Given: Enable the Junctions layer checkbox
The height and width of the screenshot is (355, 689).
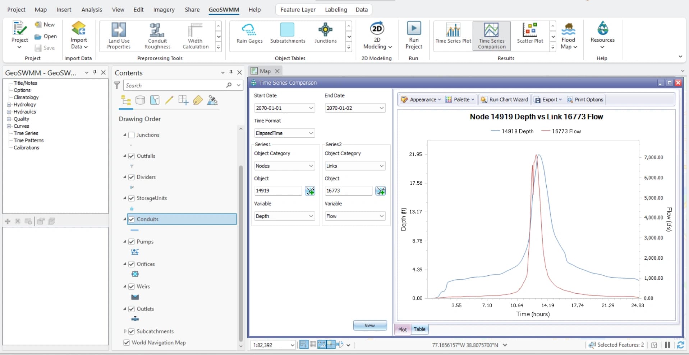Looking at the screenshot, I should point(132,135).
